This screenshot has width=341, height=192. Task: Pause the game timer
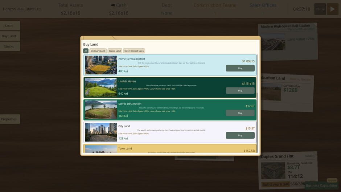320,9
